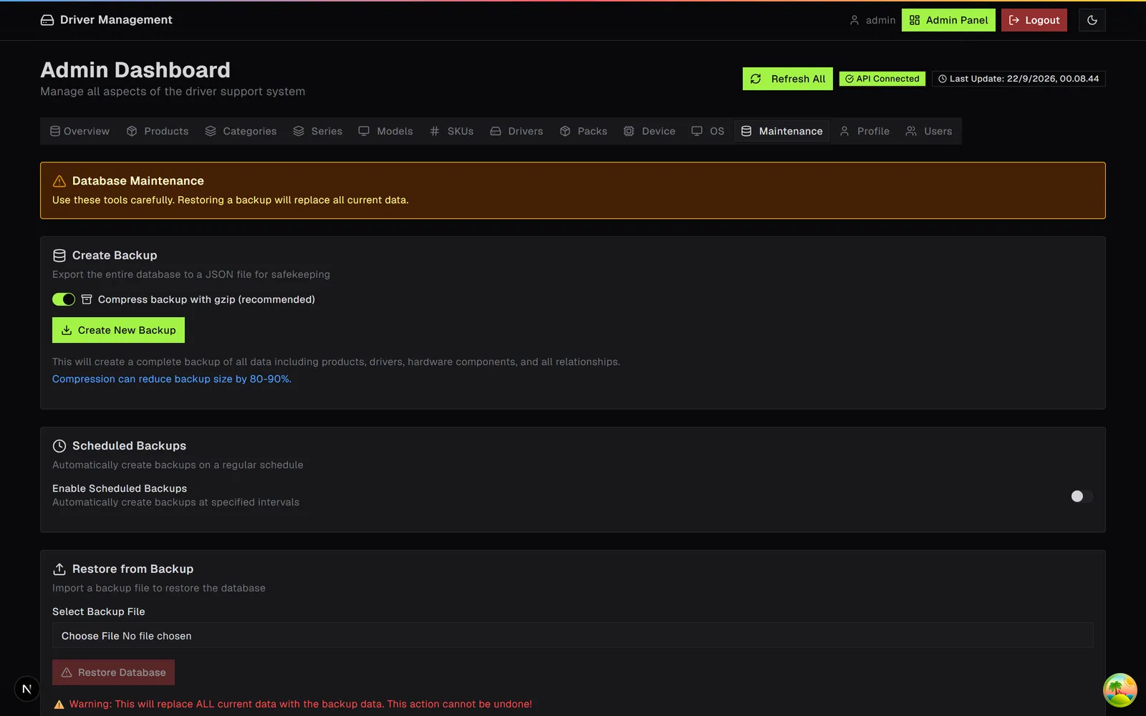Click the Create Backup database icon
Screen dimensions: 1146x716
(59, 256)
